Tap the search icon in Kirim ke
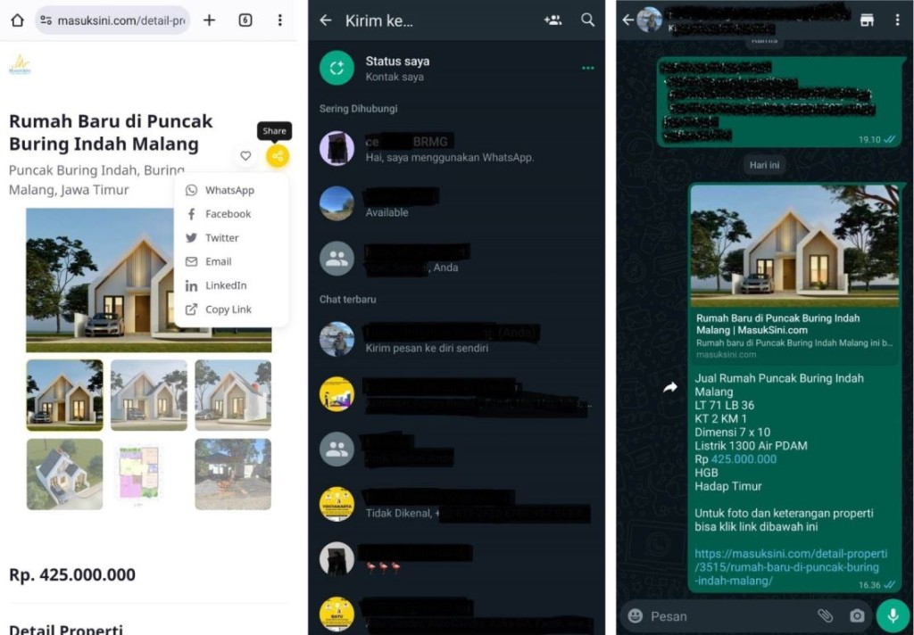Screen dimensions: 914x635 [587, 21]
